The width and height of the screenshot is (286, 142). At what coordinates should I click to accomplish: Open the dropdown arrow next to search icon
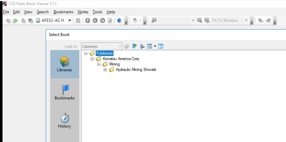(x=155, y=46)
